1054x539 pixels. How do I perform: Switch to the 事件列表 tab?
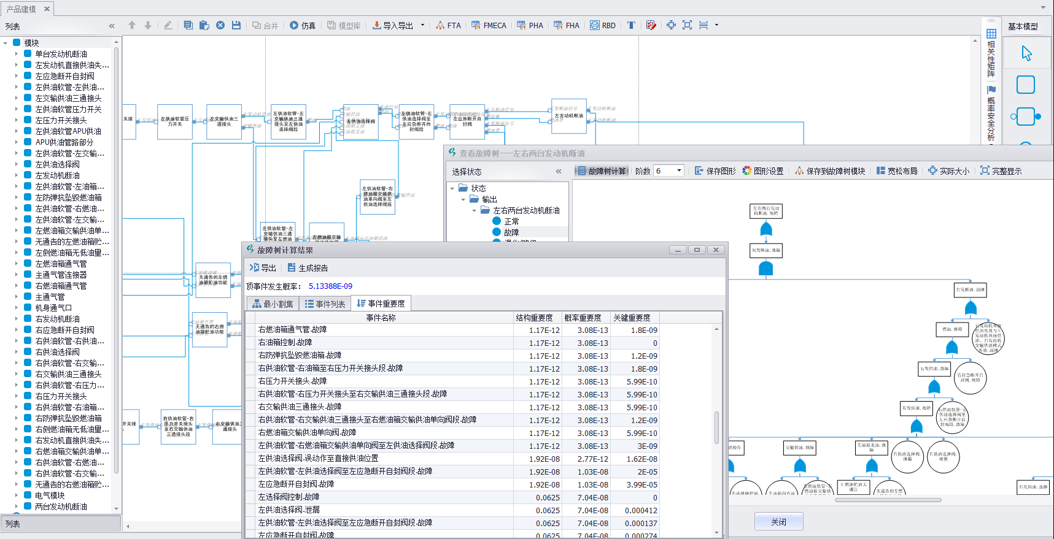pos(325,304)
